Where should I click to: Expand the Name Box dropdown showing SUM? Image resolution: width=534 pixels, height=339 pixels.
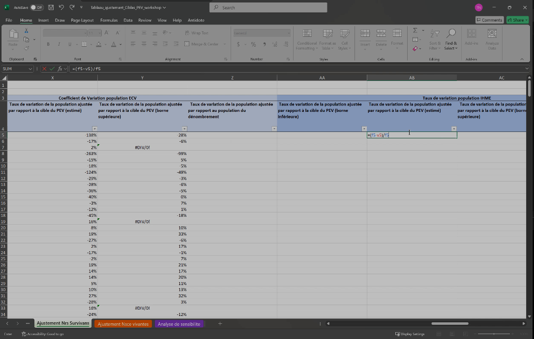30,69
